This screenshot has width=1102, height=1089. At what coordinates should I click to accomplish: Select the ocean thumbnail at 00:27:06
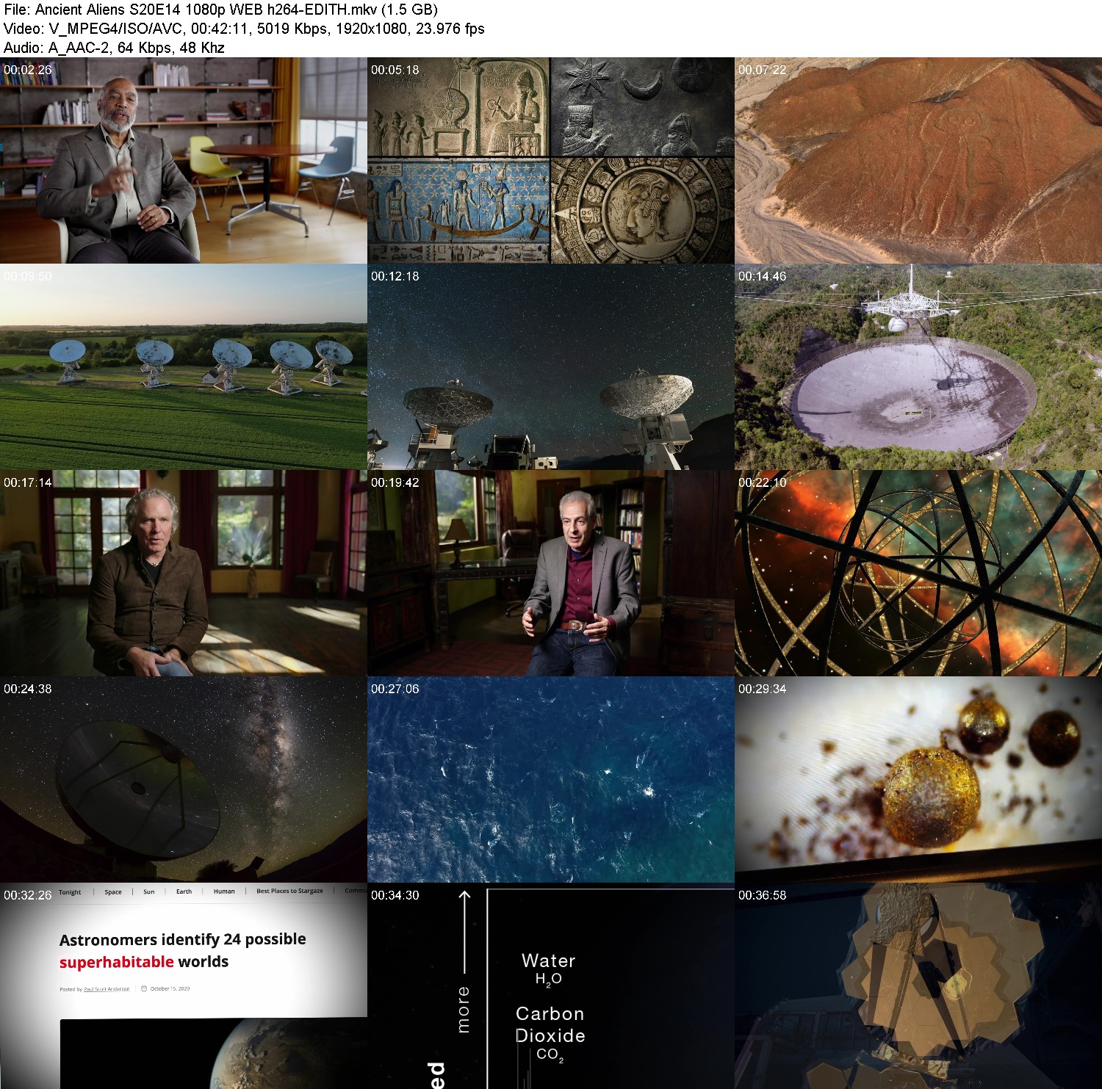pos(551,780)
